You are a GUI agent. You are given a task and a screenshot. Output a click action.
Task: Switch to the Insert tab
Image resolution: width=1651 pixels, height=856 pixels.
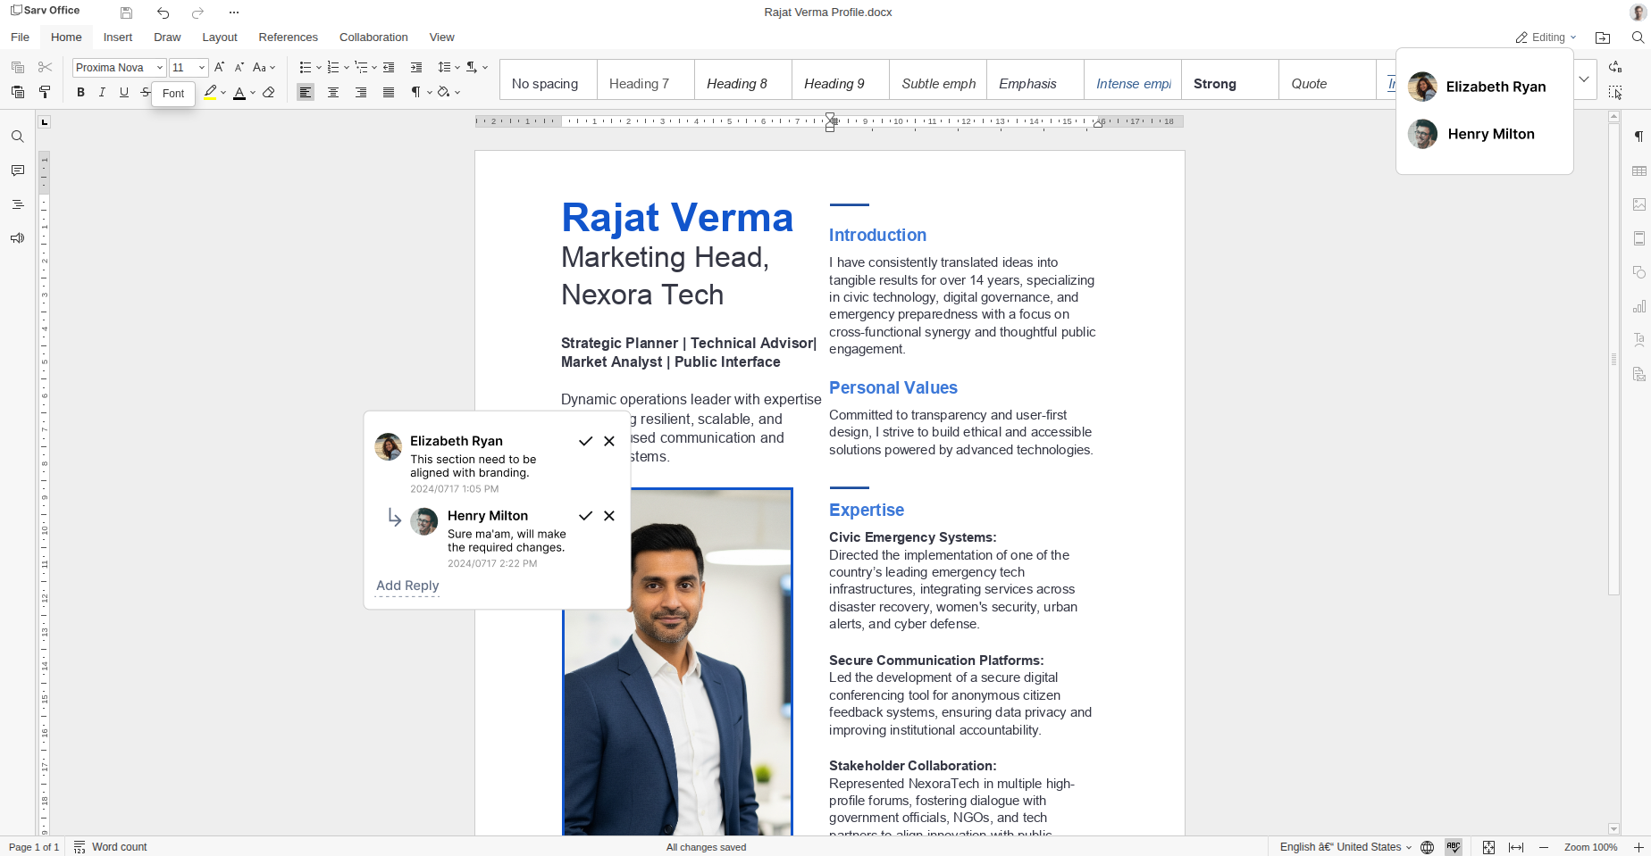point(118,37)
